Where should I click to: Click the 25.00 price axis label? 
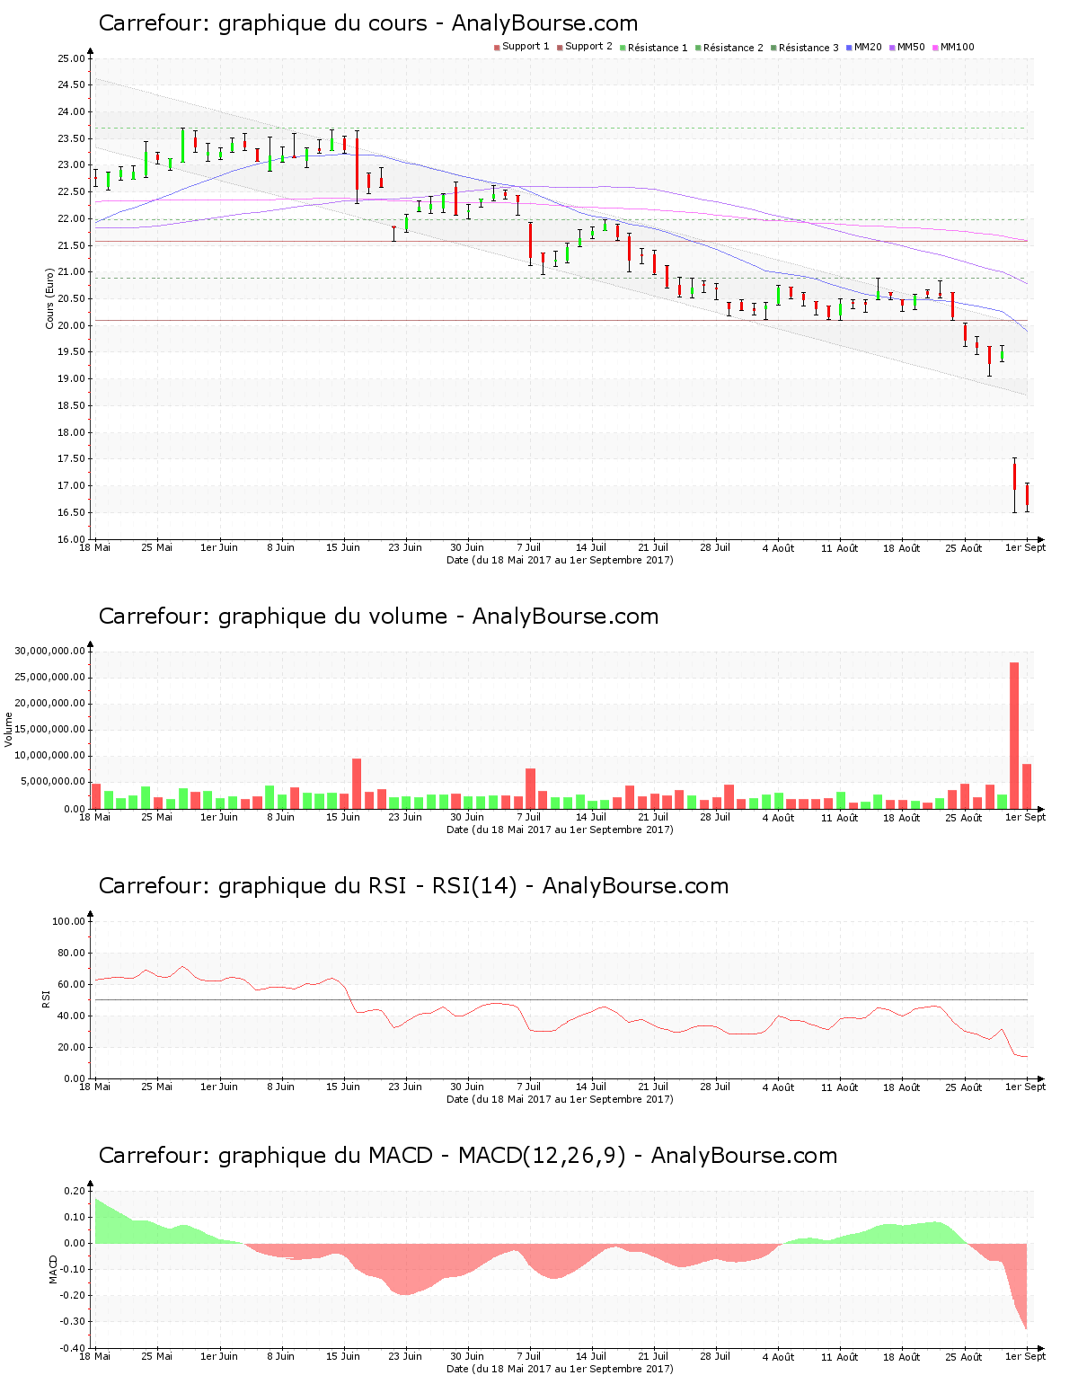pyautogui.click(x=71, y=59)
